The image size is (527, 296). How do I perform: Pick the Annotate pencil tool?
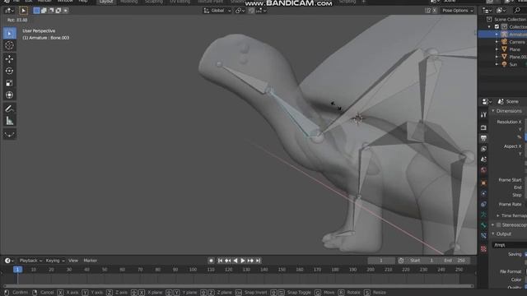(x=9, y=109)
